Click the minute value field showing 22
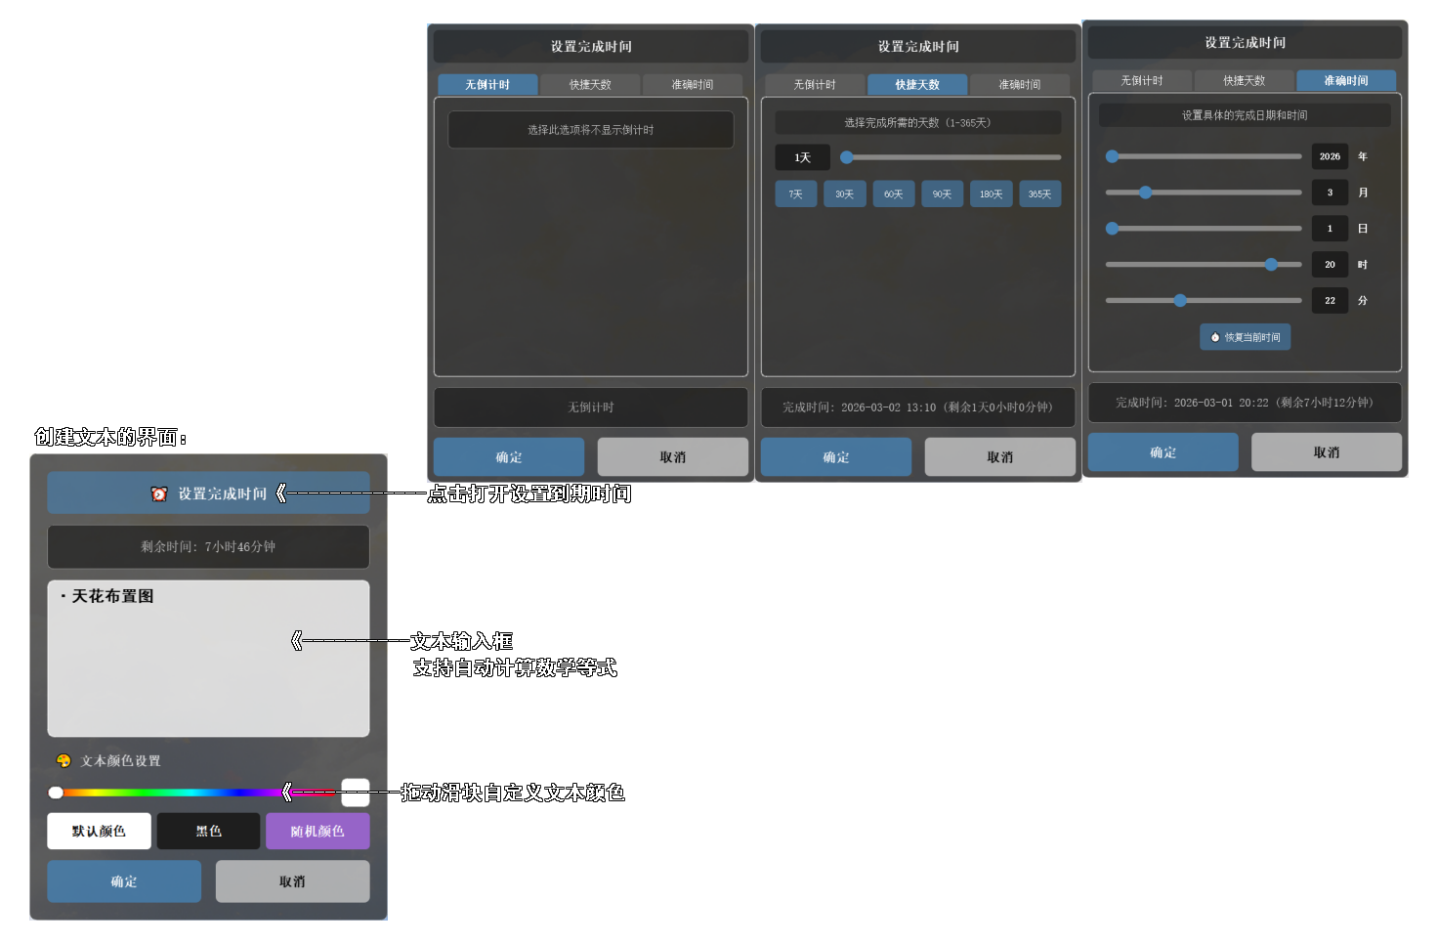Image resolution: width=1438 pixels, height=944 pixels. 1330,301
